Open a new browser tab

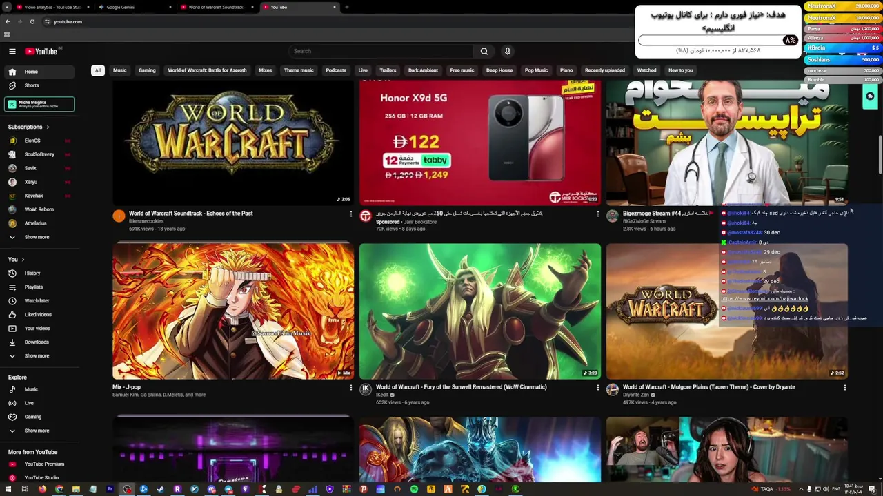(346, 7)
